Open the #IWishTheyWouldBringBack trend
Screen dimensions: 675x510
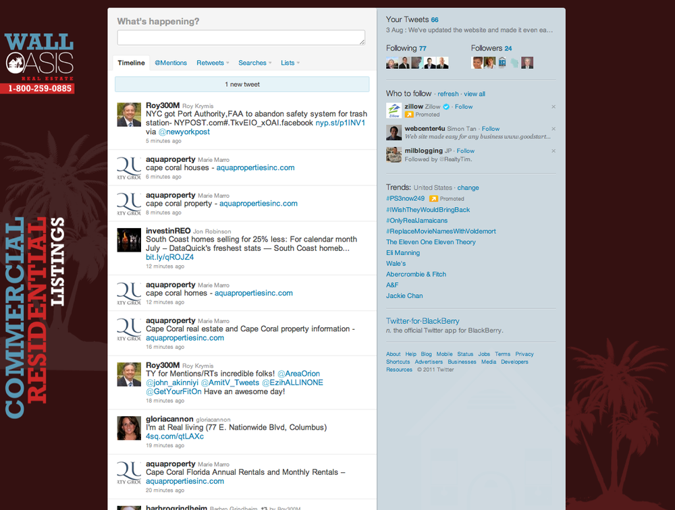(x=428, y=210)
